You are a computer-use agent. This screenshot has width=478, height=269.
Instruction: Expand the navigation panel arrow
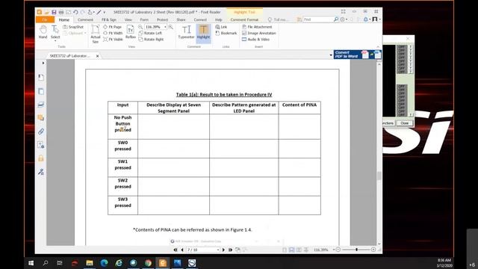pos(43,63)
